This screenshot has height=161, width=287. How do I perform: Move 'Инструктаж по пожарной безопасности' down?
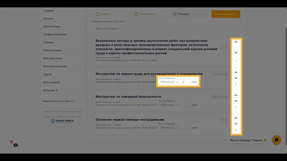pyautogui.click(x=236, y=101)
